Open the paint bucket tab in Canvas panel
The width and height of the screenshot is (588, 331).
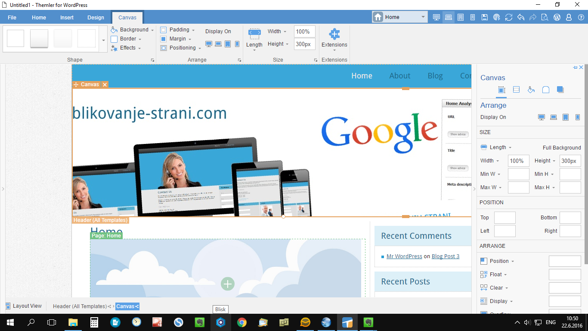coord(531,90)
